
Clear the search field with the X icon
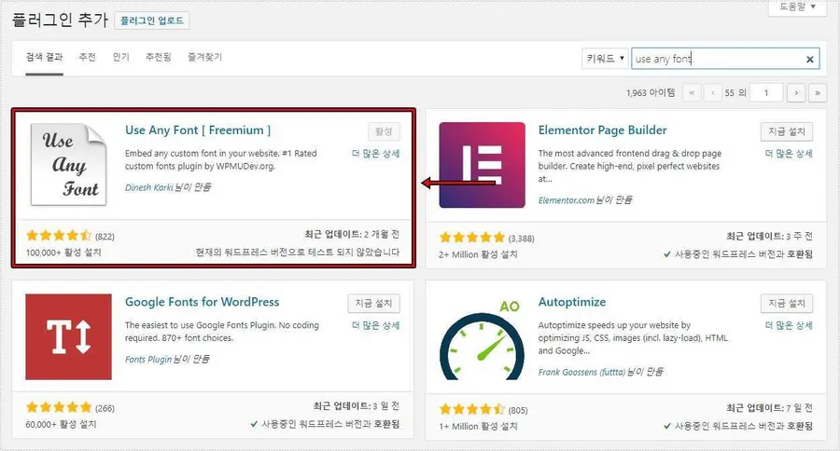810,60
